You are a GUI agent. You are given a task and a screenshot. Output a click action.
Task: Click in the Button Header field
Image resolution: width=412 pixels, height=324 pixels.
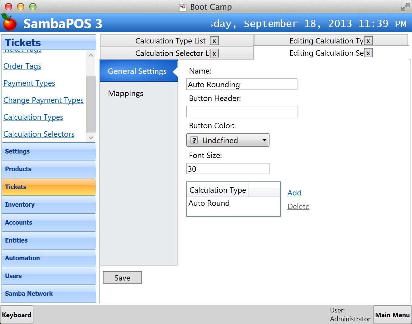click(242, 112)
